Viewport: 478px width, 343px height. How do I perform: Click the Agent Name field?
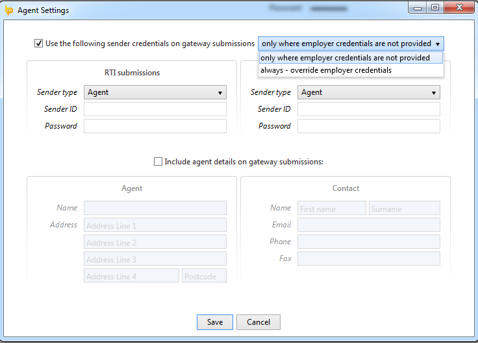(155, 208)
